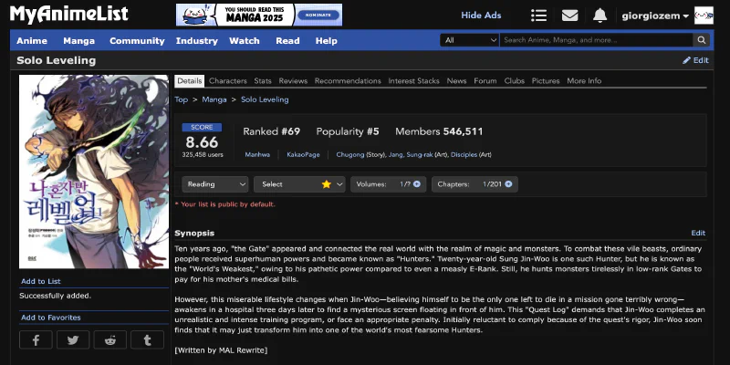
Task: Click the Solo Leveling cover image
Action: [94, 172]
